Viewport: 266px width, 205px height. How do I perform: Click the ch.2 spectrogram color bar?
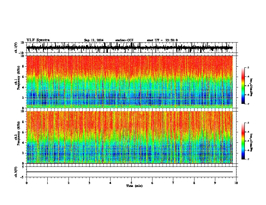(x=243, y=141)
